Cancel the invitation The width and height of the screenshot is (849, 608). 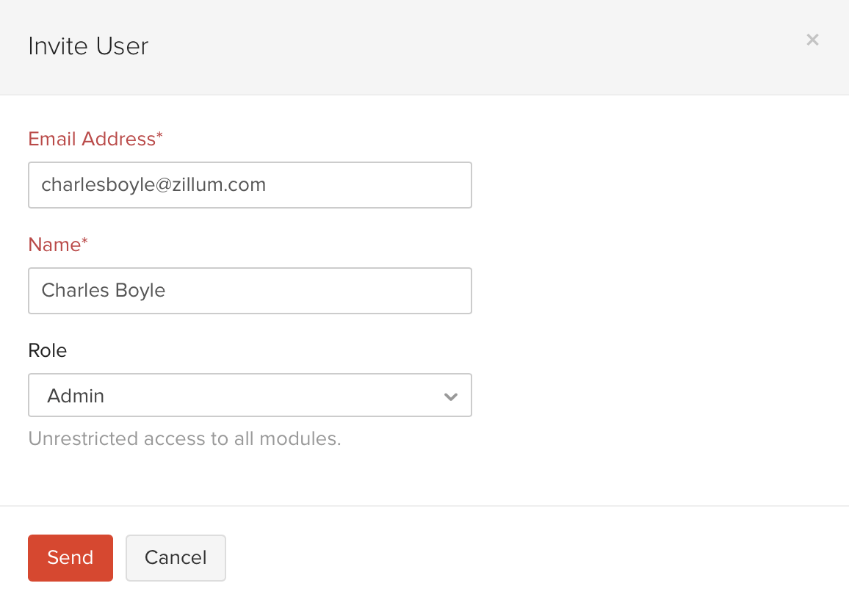coord(176,558)
